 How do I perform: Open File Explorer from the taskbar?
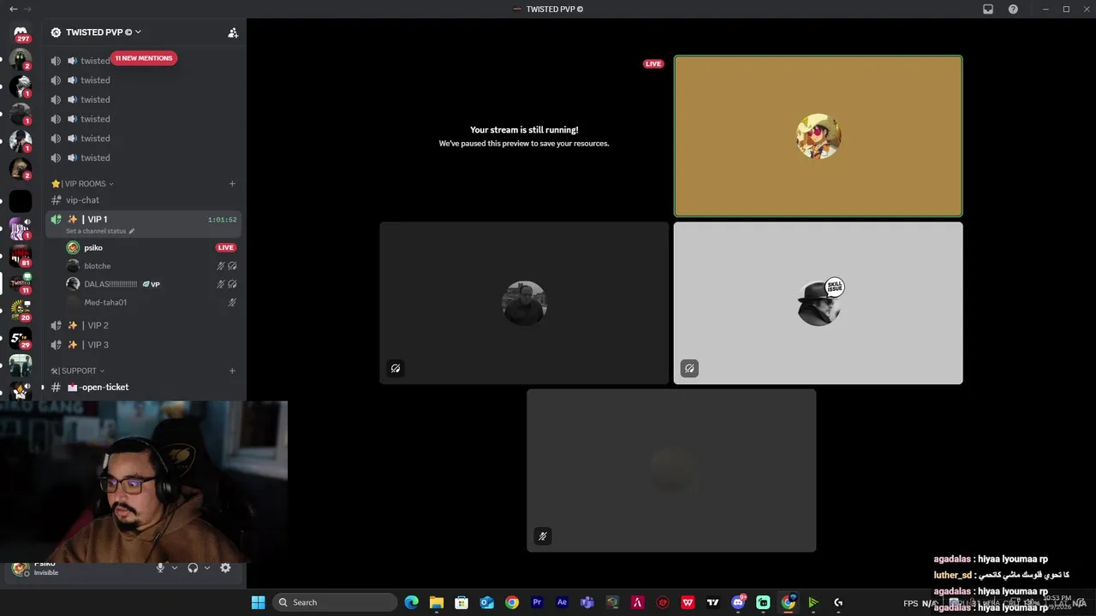point(436,602)
